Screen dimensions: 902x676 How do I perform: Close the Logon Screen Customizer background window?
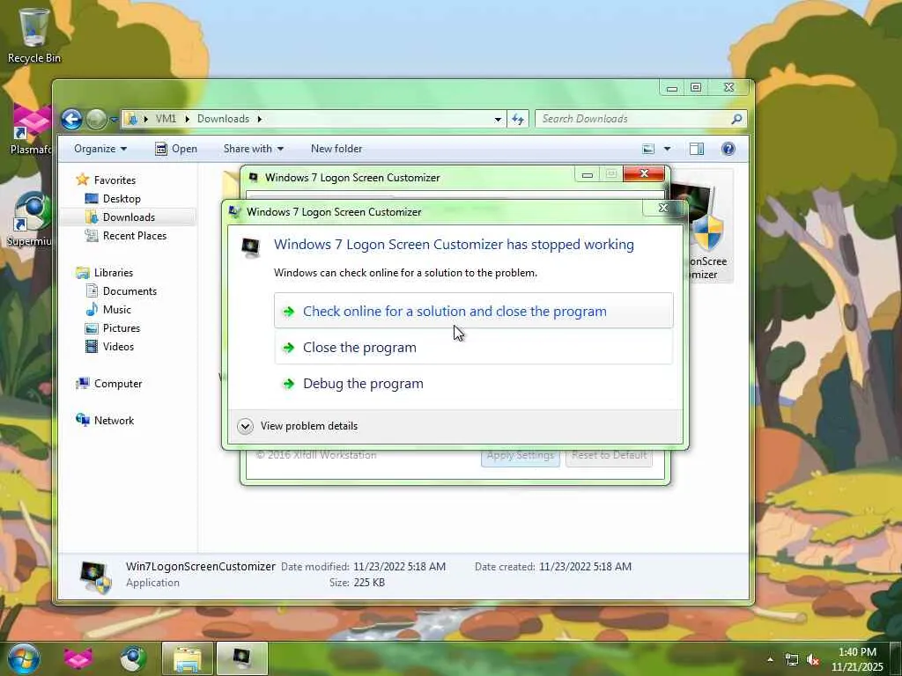(x=644, y=173)
